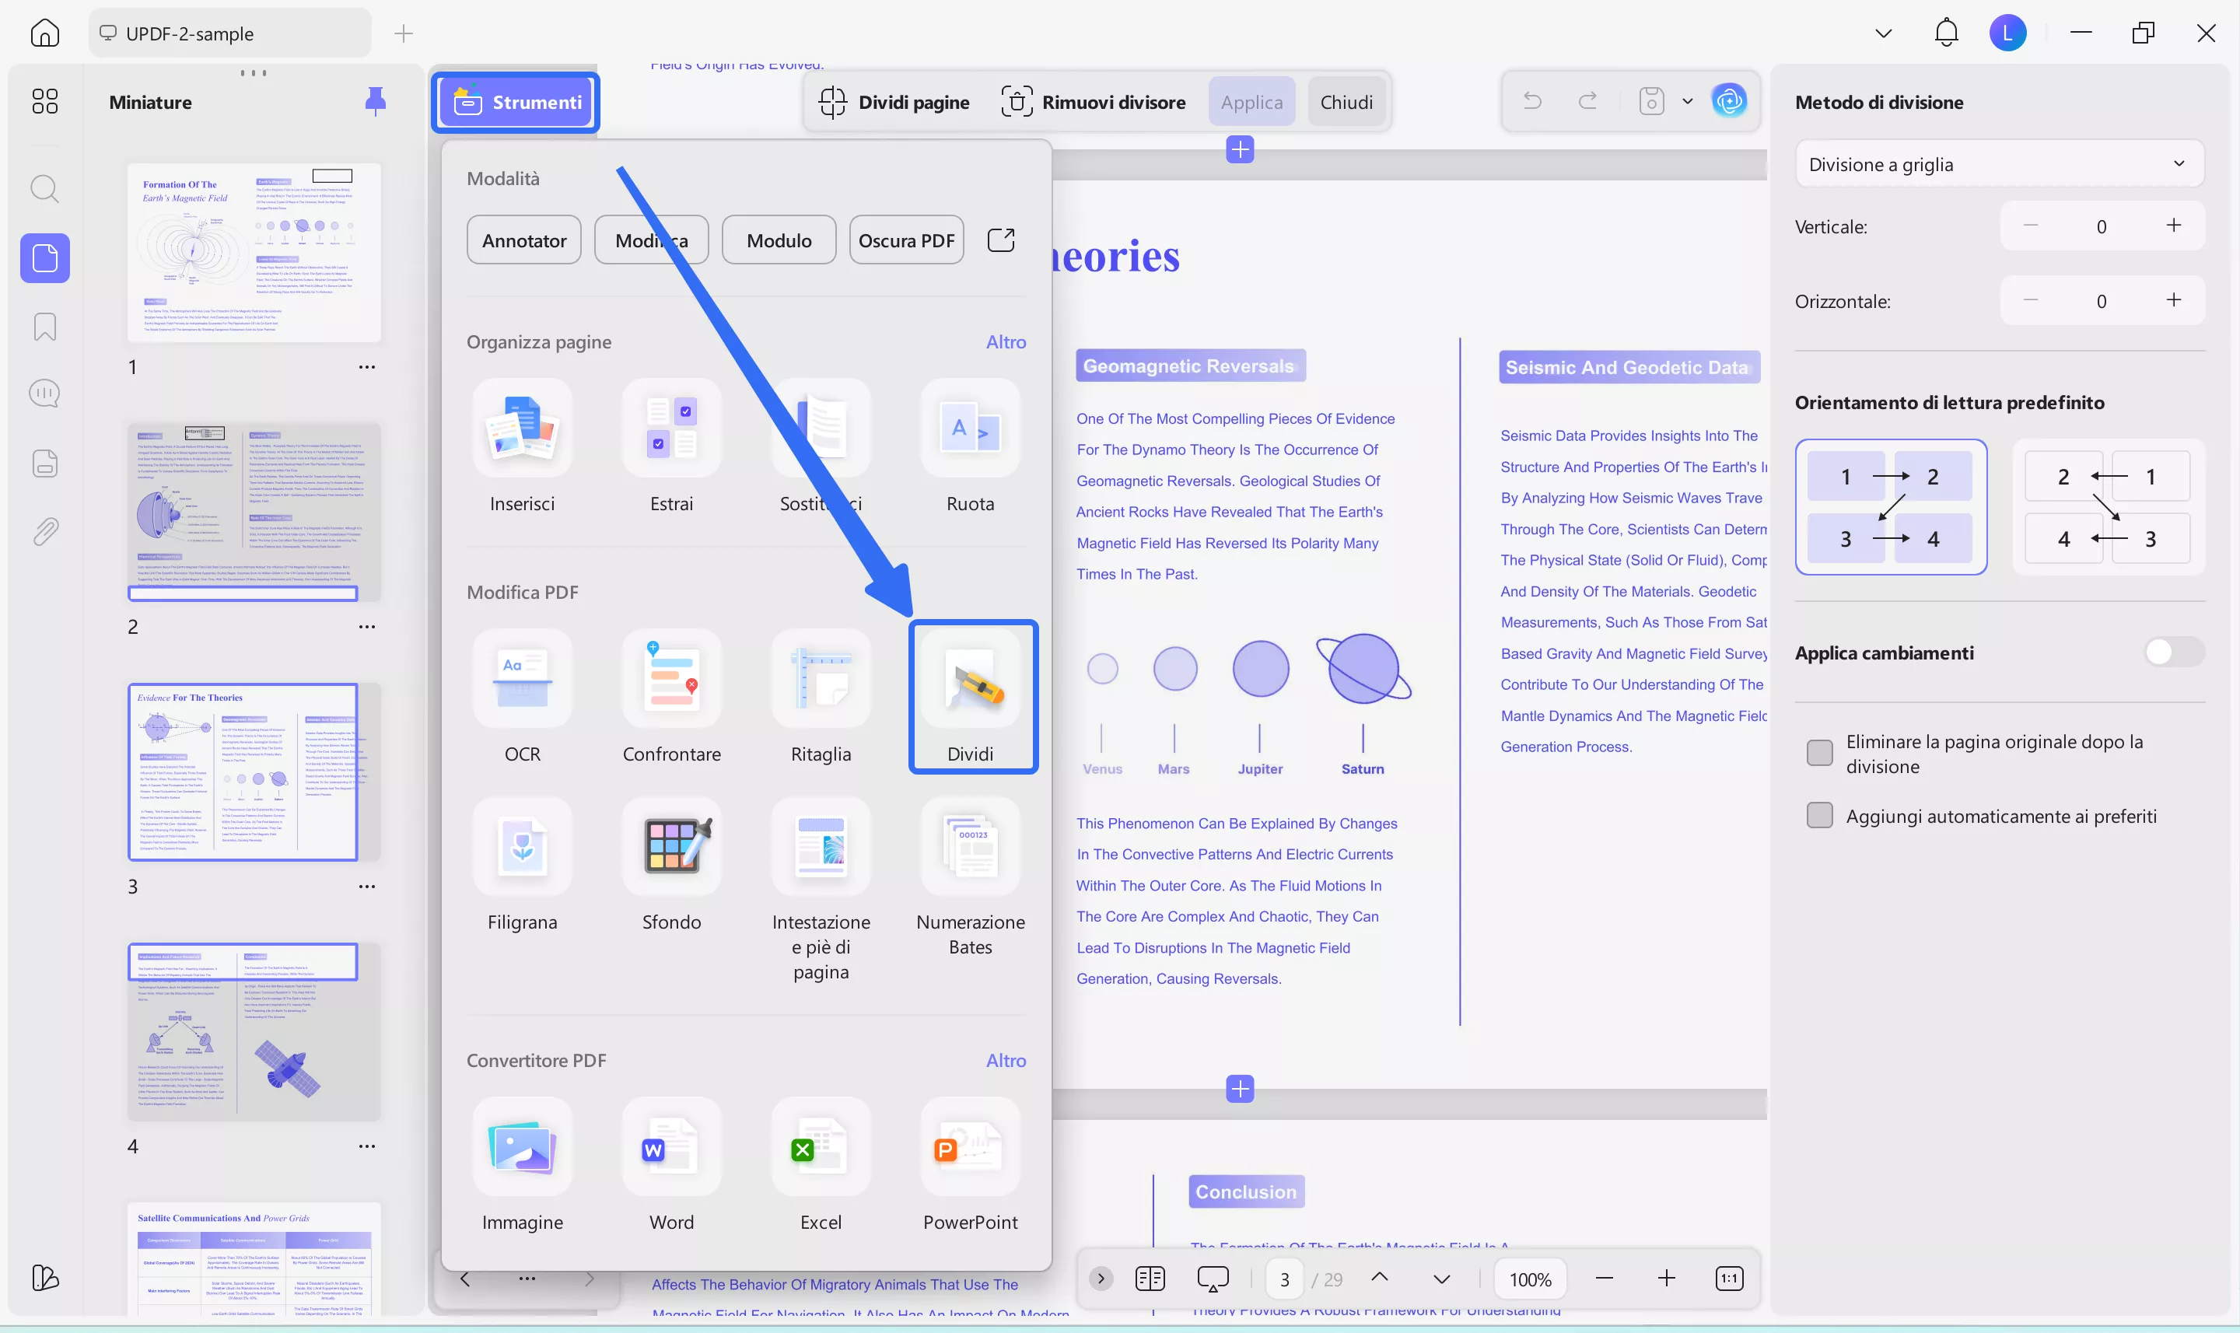Viewport: 2240px width, 1333px height.
Task: Expand the save options chevron
Action: [x=1687, y=102]
